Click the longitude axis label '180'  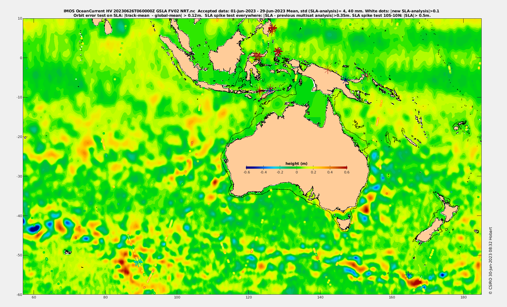click(x=464, y=298)
